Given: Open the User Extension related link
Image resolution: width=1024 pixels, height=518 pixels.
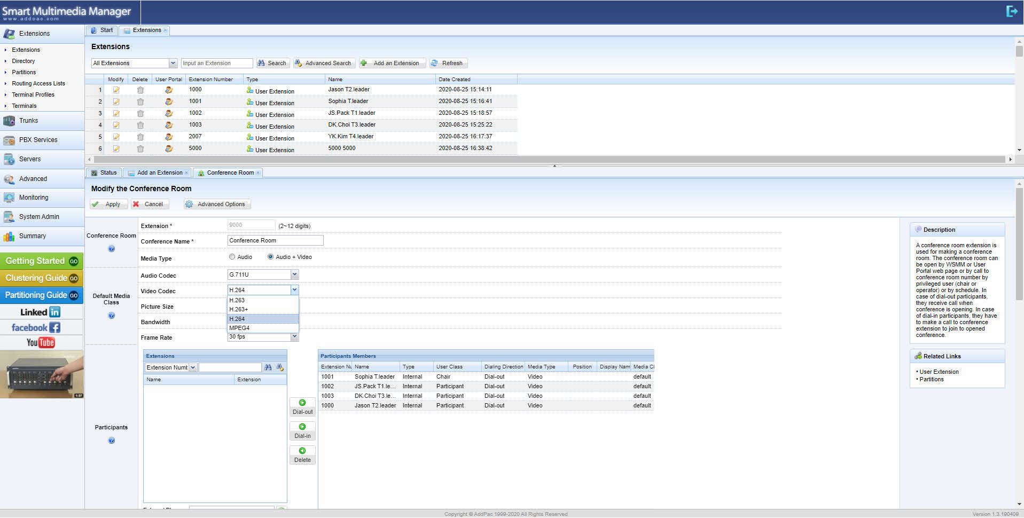Looking at the screenshot, I should [939, 372].
